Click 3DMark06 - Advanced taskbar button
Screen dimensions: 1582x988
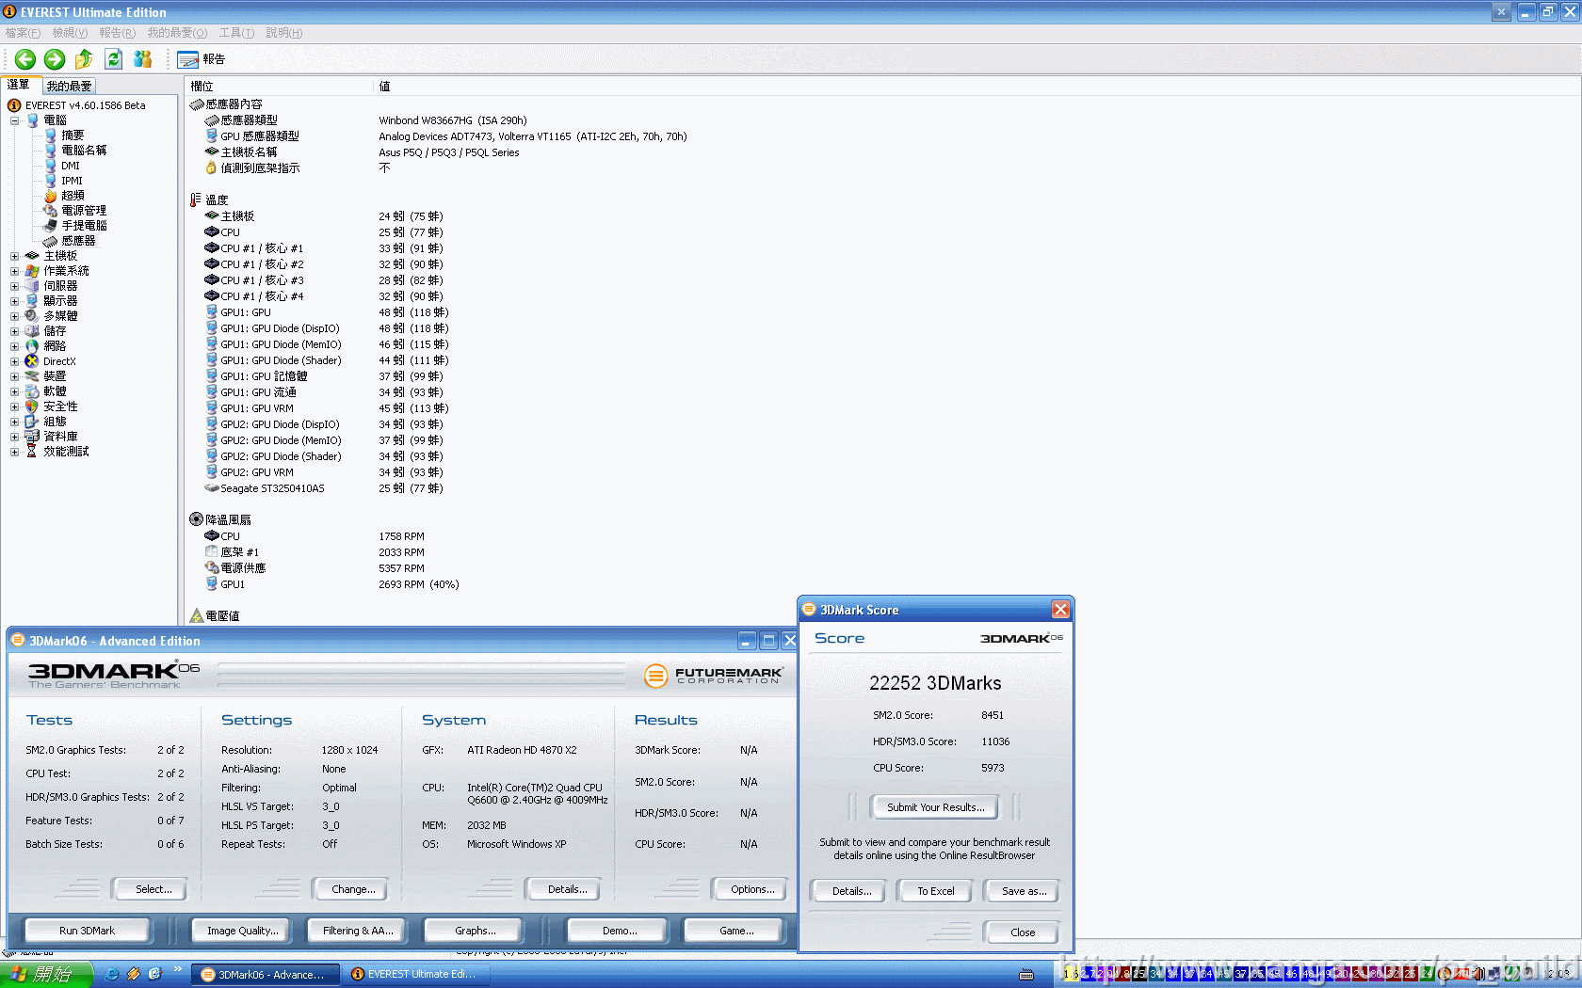click(266, 974)
